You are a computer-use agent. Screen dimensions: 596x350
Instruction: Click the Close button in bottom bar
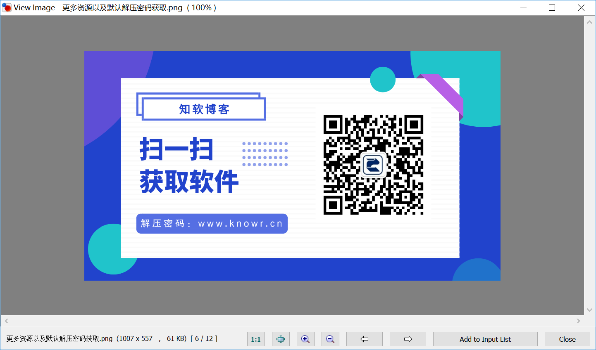(x=567, y=339)
